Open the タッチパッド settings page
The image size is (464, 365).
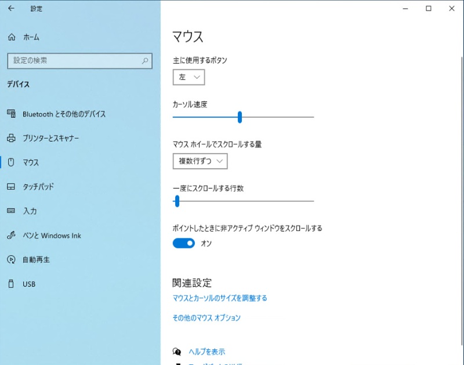click(x=38, y=187)
